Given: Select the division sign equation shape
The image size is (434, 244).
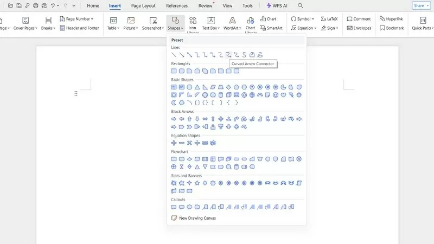Looking at the screenshot, I should pyautogui.click(x=197, y=143).
